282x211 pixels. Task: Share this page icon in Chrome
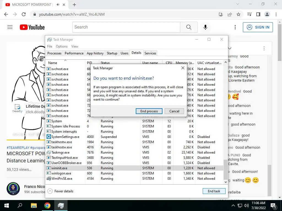[x=229, y=14]
